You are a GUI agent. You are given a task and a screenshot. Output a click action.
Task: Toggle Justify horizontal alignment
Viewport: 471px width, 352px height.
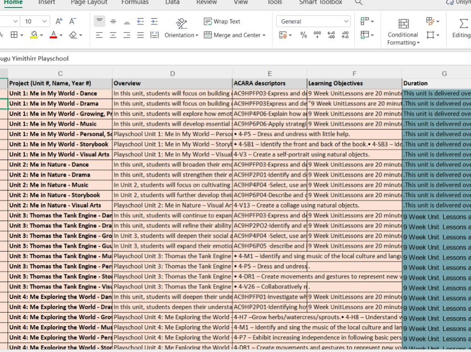[140, 35]
